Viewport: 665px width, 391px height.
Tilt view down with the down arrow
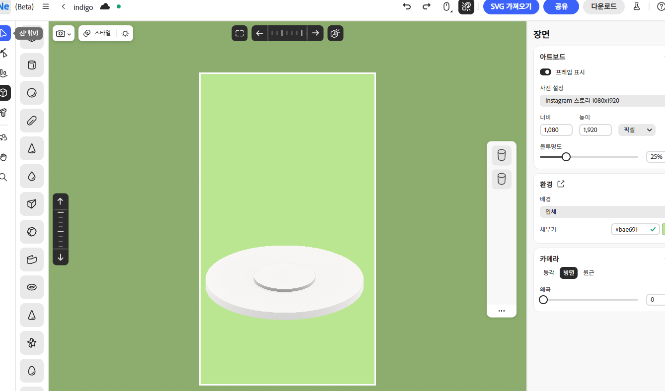coord(61,258)
